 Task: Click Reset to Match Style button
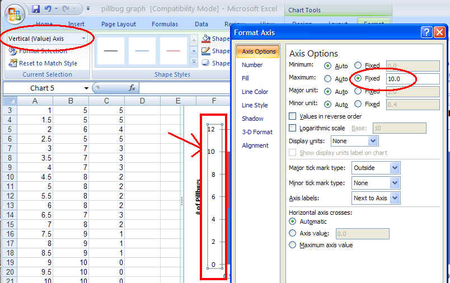click(x=43, y=63)
